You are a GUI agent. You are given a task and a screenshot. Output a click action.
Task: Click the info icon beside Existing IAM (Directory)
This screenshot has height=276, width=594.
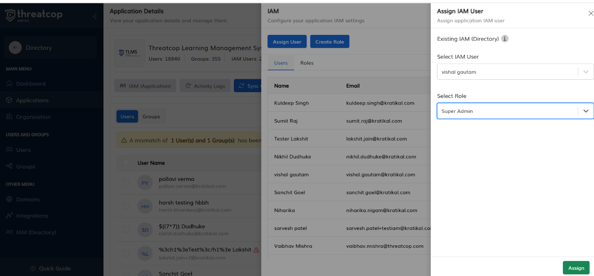coord(505,39)
